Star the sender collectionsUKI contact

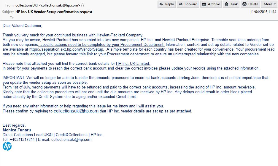tap(82, 5)
